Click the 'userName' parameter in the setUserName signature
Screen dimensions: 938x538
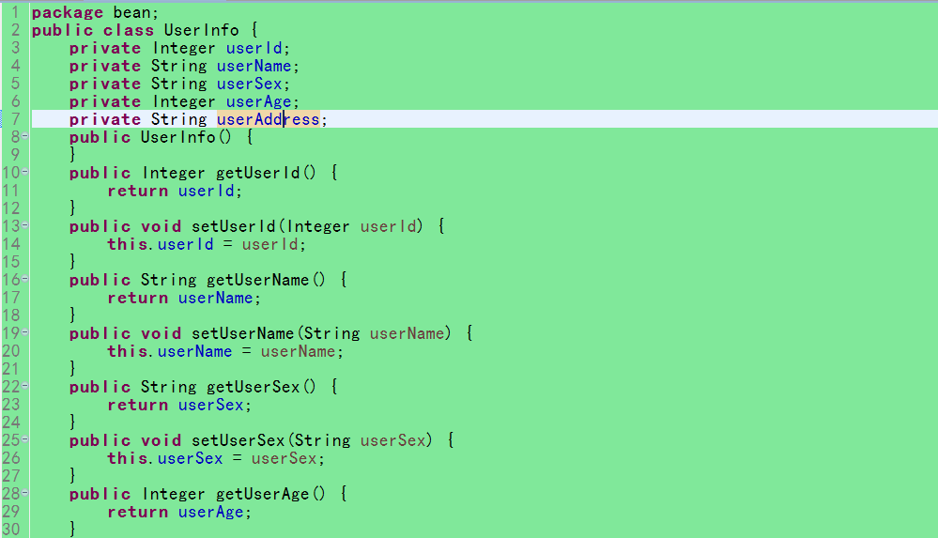point(407,333)
